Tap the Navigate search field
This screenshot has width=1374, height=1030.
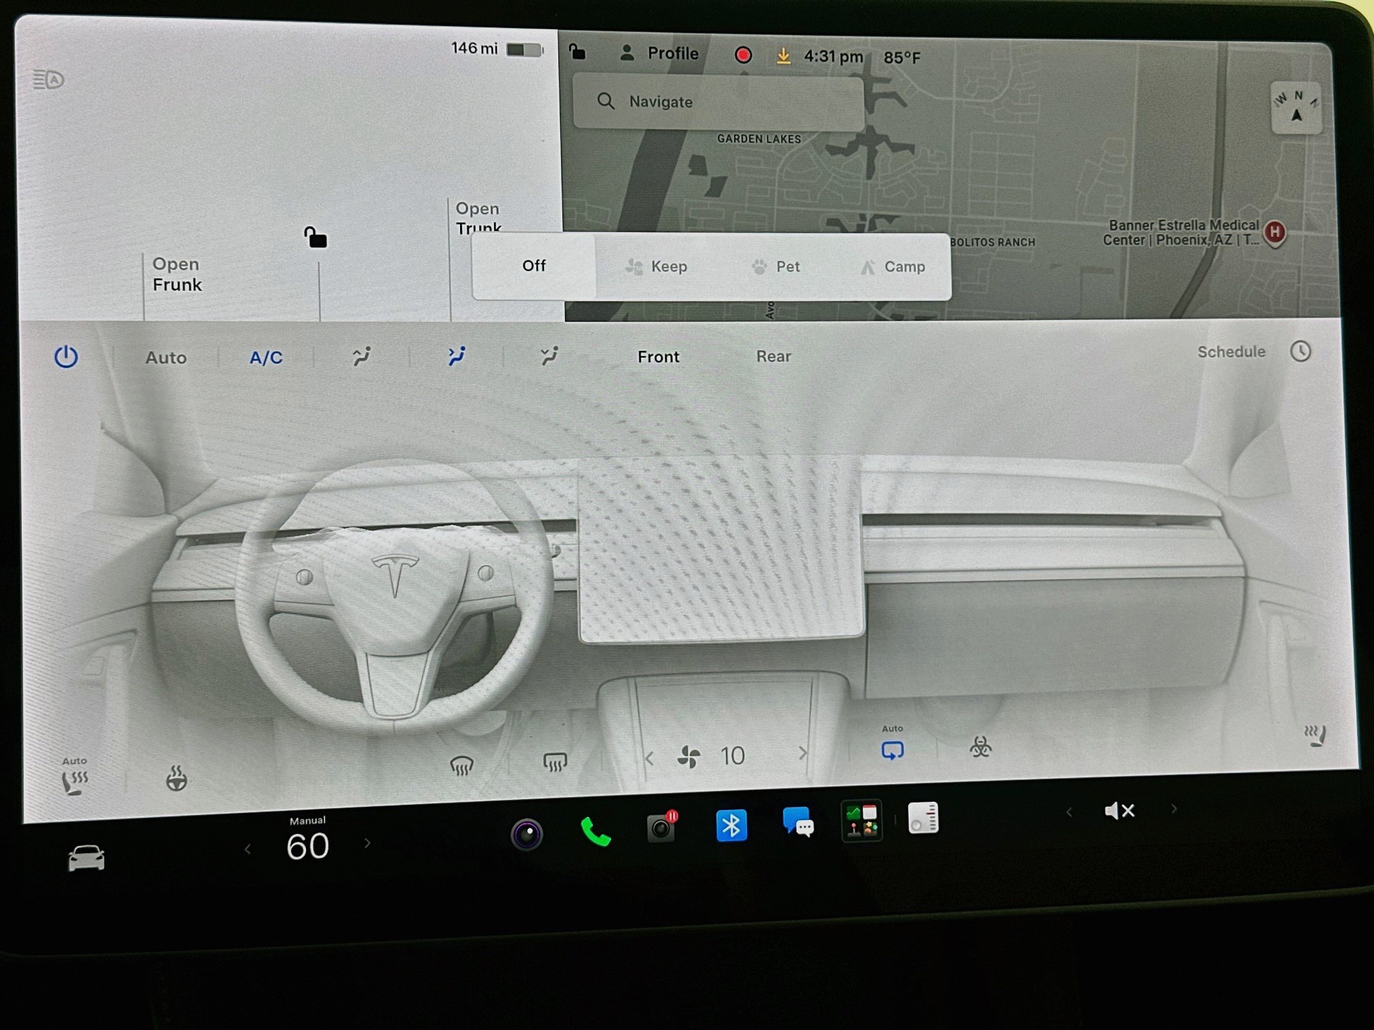click(718, 102)
